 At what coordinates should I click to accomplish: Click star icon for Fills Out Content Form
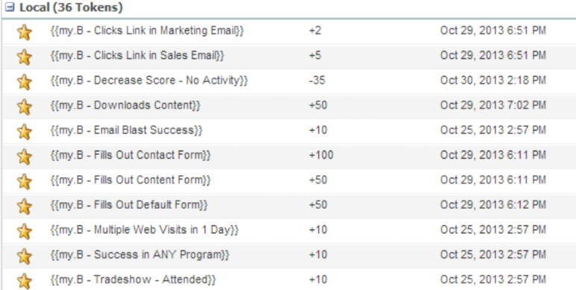click(24, 181)
